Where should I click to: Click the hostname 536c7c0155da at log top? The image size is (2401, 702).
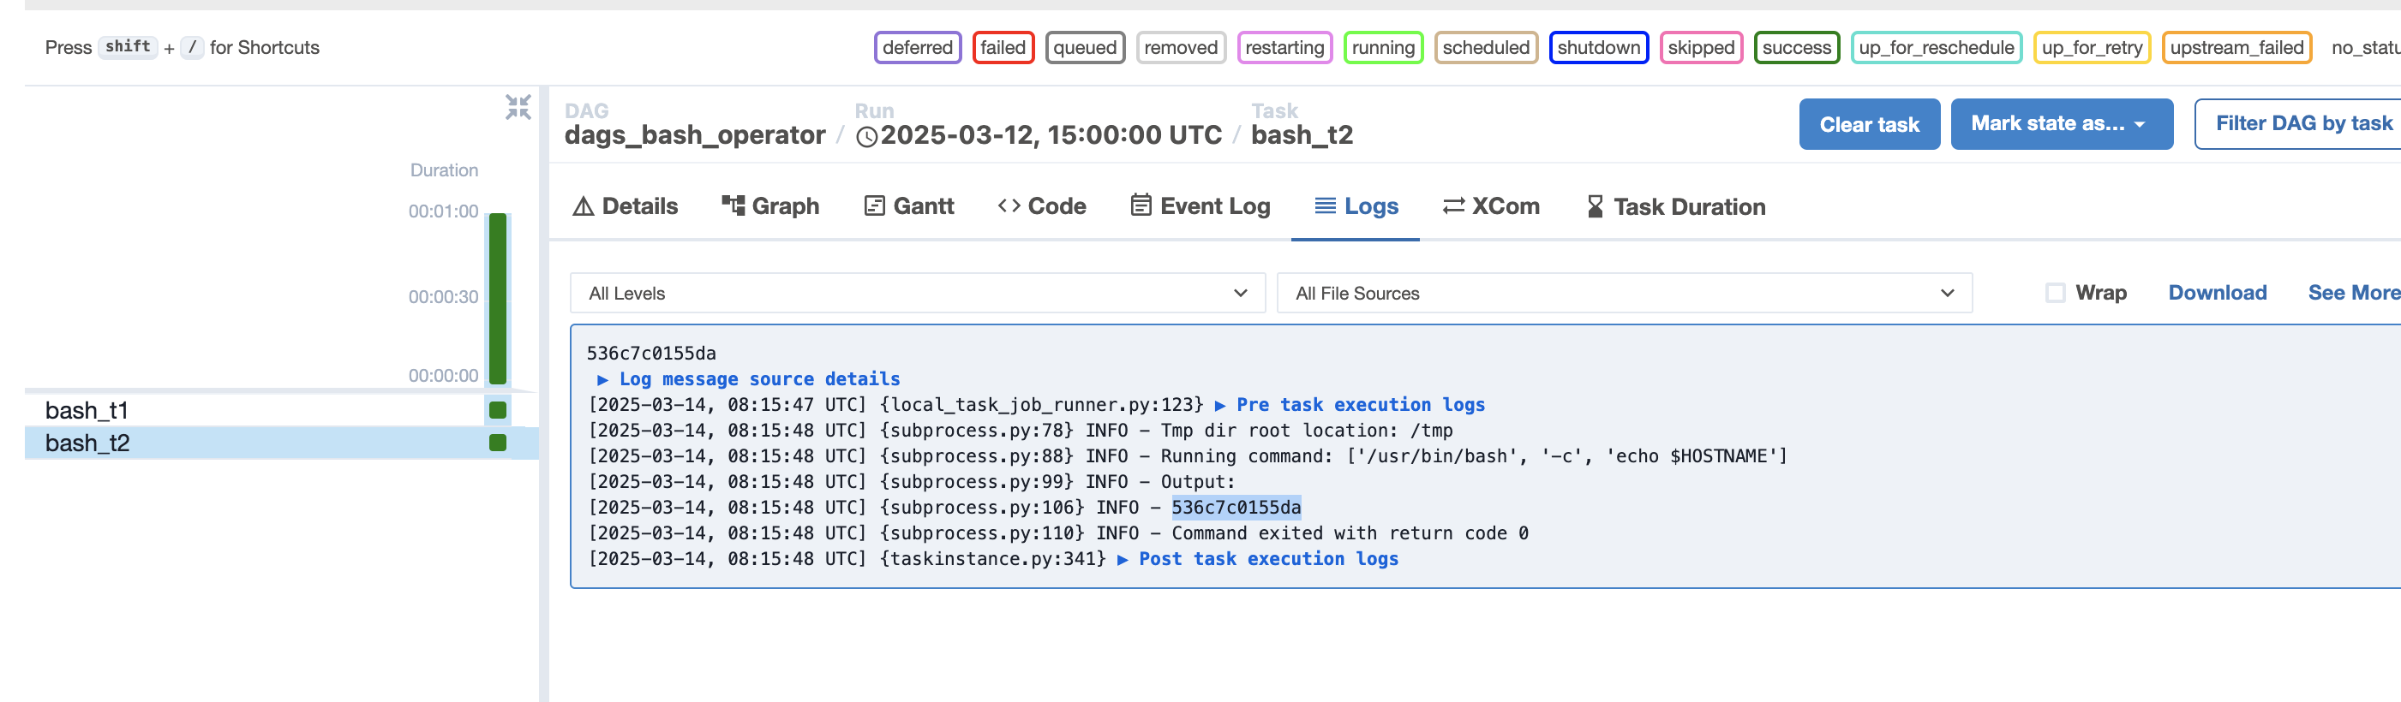point(651,353)
